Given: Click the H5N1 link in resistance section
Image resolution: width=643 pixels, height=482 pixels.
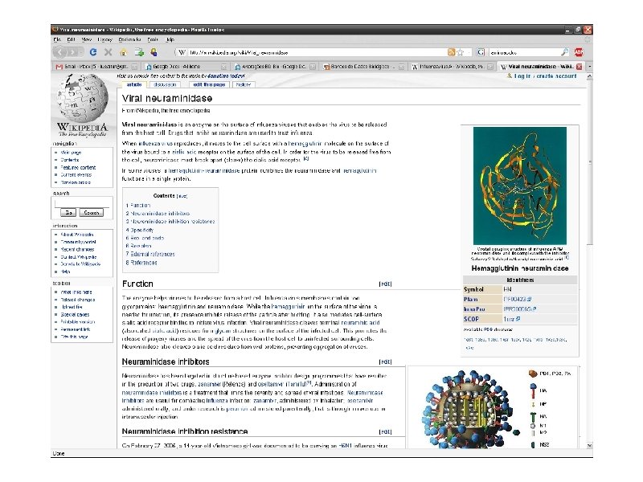Looking at the screenshot, I should pyautogui.click(x=346, y=446).
